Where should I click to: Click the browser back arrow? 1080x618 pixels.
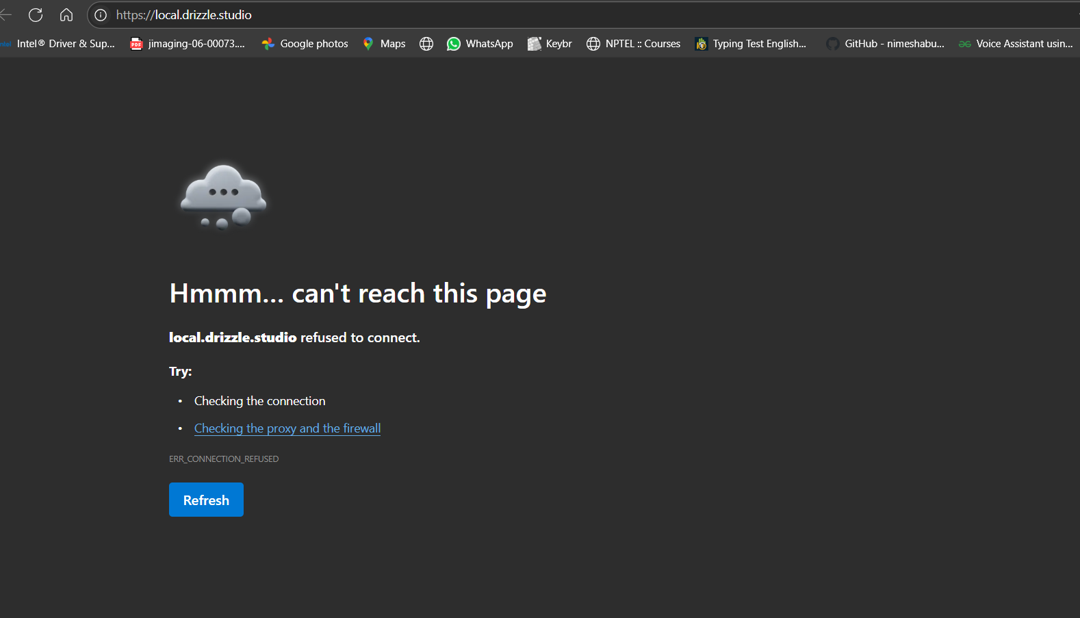[5, 14]
